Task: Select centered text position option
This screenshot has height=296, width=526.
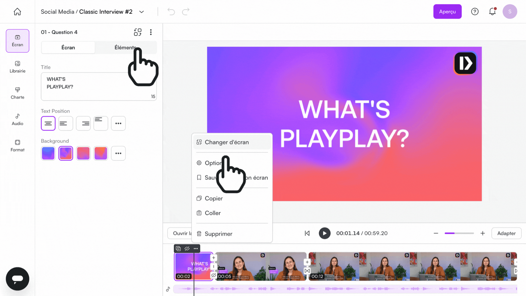Action: (48, 123)
